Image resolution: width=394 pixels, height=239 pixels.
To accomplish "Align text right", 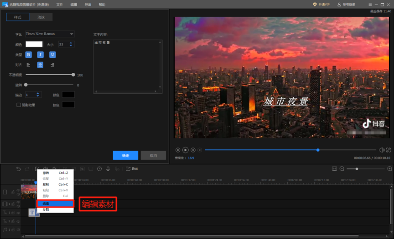I will 52,65.
